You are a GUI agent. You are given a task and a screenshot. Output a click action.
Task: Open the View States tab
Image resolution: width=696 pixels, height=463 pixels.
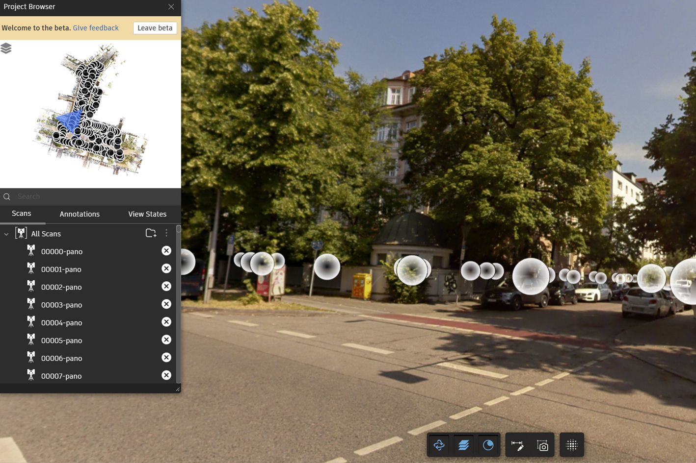pos(147,214)
